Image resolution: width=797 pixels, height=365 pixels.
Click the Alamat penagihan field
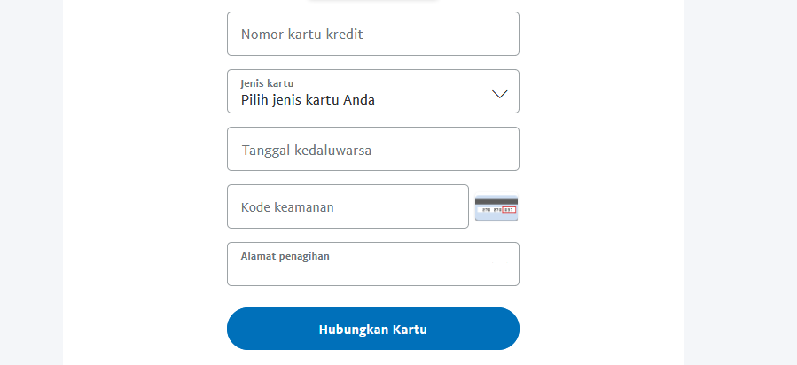372,264
